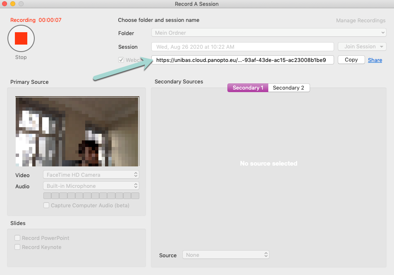Expand the Audio Built-in Microphone dropdown
Image resolution: width=394 pixels, height=275 pixels.
point(91,186)
